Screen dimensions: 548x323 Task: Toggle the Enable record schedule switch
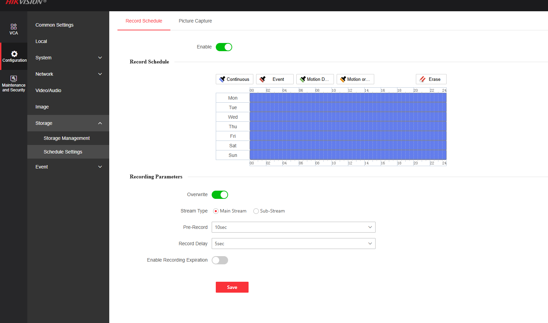pos(224,47)
